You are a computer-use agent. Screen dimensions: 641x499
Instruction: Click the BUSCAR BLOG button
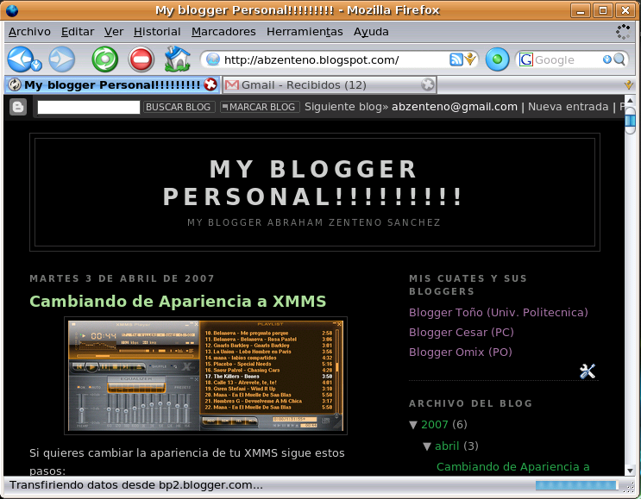(179, 107)
